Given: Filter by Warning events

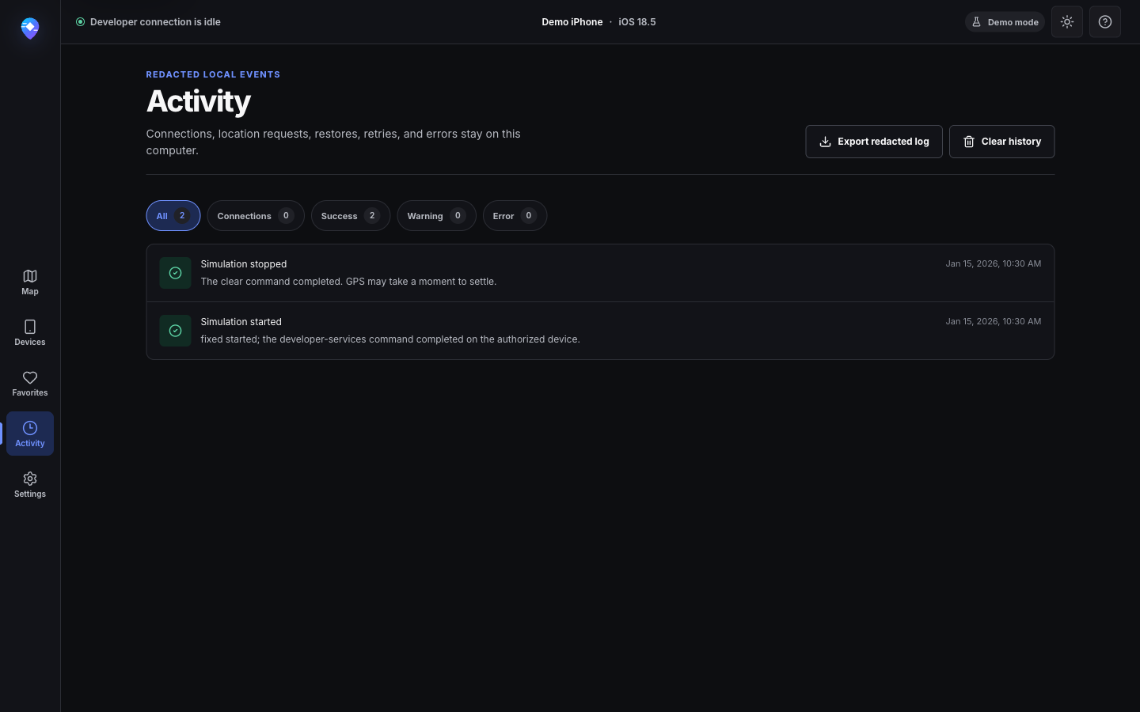Looking at the screenshot, I should (x=436, y=216).
